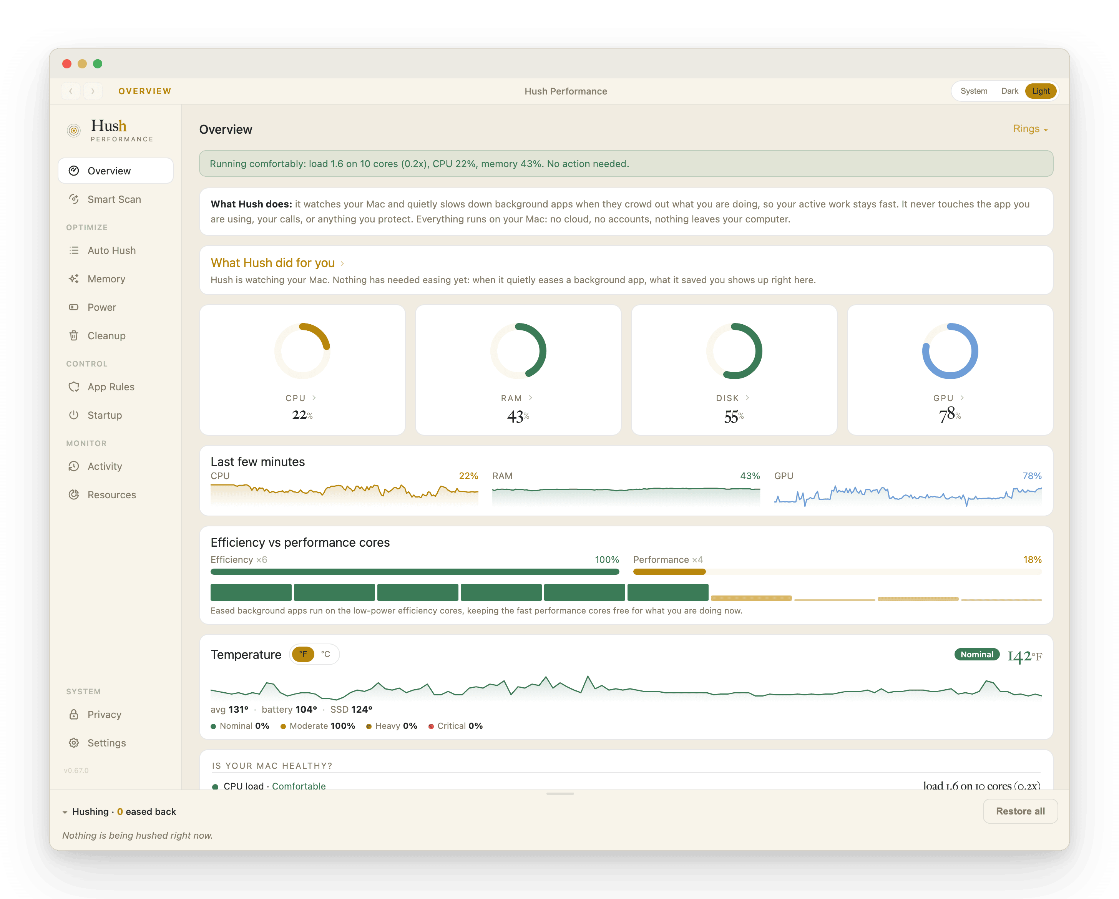
Task: Click the Resources pie chart icon
Action: (x=74, y=495)
